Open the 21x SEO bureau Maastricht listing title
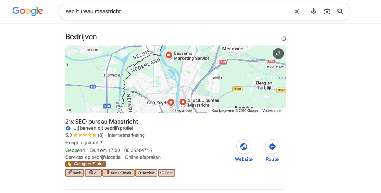This screenshot has height=193, width=381. click(x=102, y=122)
